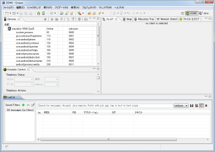The height and width of the screenshot is (152, 215).
Task: Click the debug process bug icon
Action: 45,19
